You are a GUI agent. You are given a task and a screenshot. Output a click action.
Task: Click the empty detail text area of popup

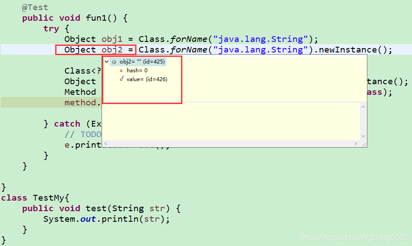231,121
